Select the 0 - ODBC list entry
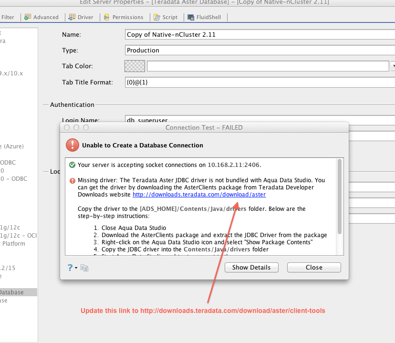This screenshot has width=395, height=343. click(x=14, y=178)
